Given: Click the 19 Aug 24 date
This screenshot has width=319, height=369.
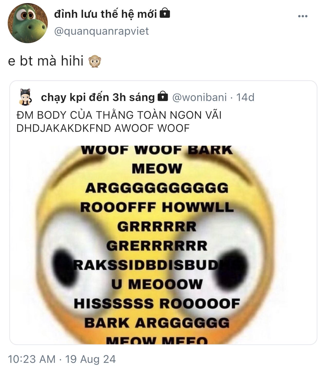Looking at the screenshot, I should tap(90, 359).
